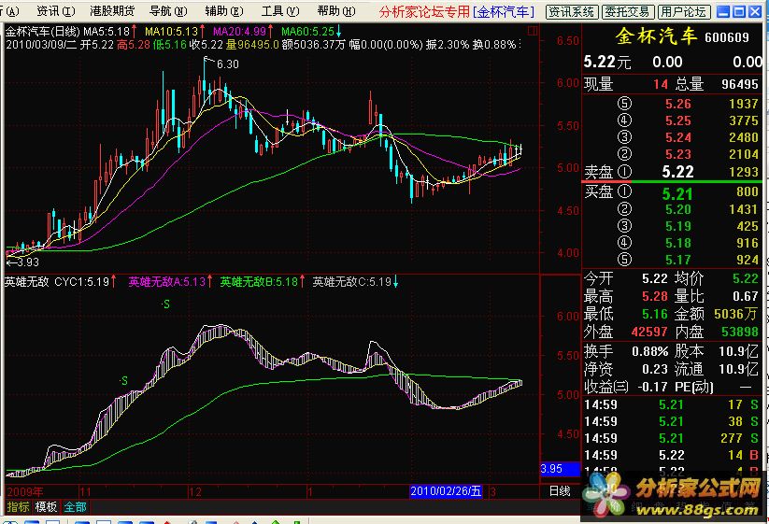Maximize the application window
Viewport: 769px width, 524px height.
pyautogui.click(x=740, y=12)
